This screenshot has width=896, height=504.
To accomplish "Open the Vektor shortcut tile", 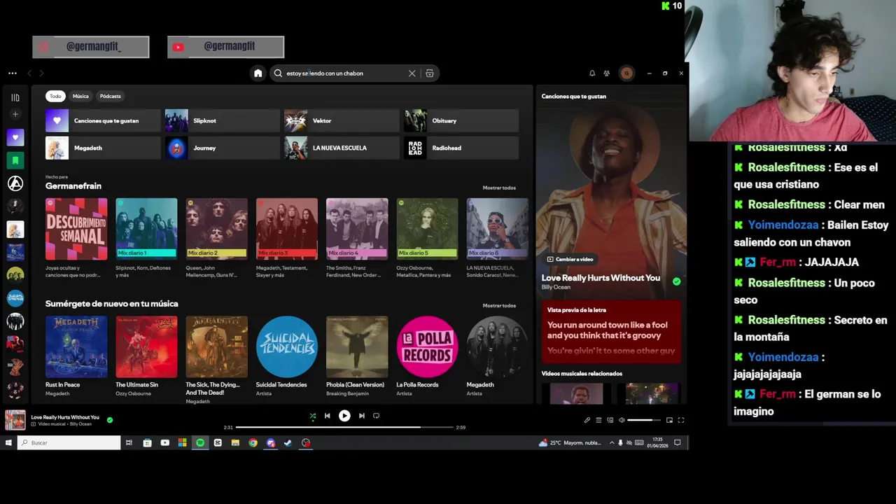I will pyautogui.click(x=342, y=120).
